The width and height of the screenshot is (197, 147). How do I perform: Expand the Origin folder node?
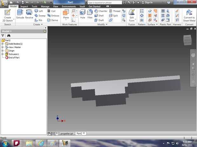coord(3,51)
